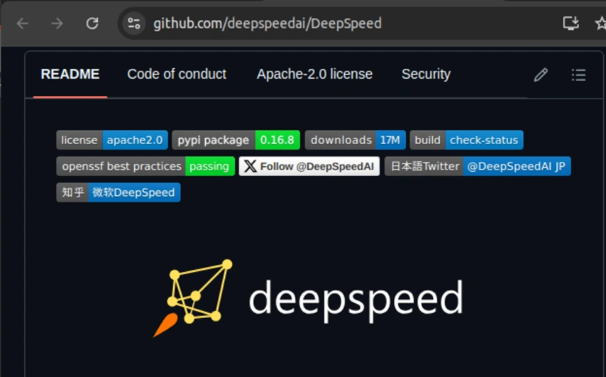Screen dimensions: 606x377
Task: Click the license apache2.0 badge
Action: 112,140
